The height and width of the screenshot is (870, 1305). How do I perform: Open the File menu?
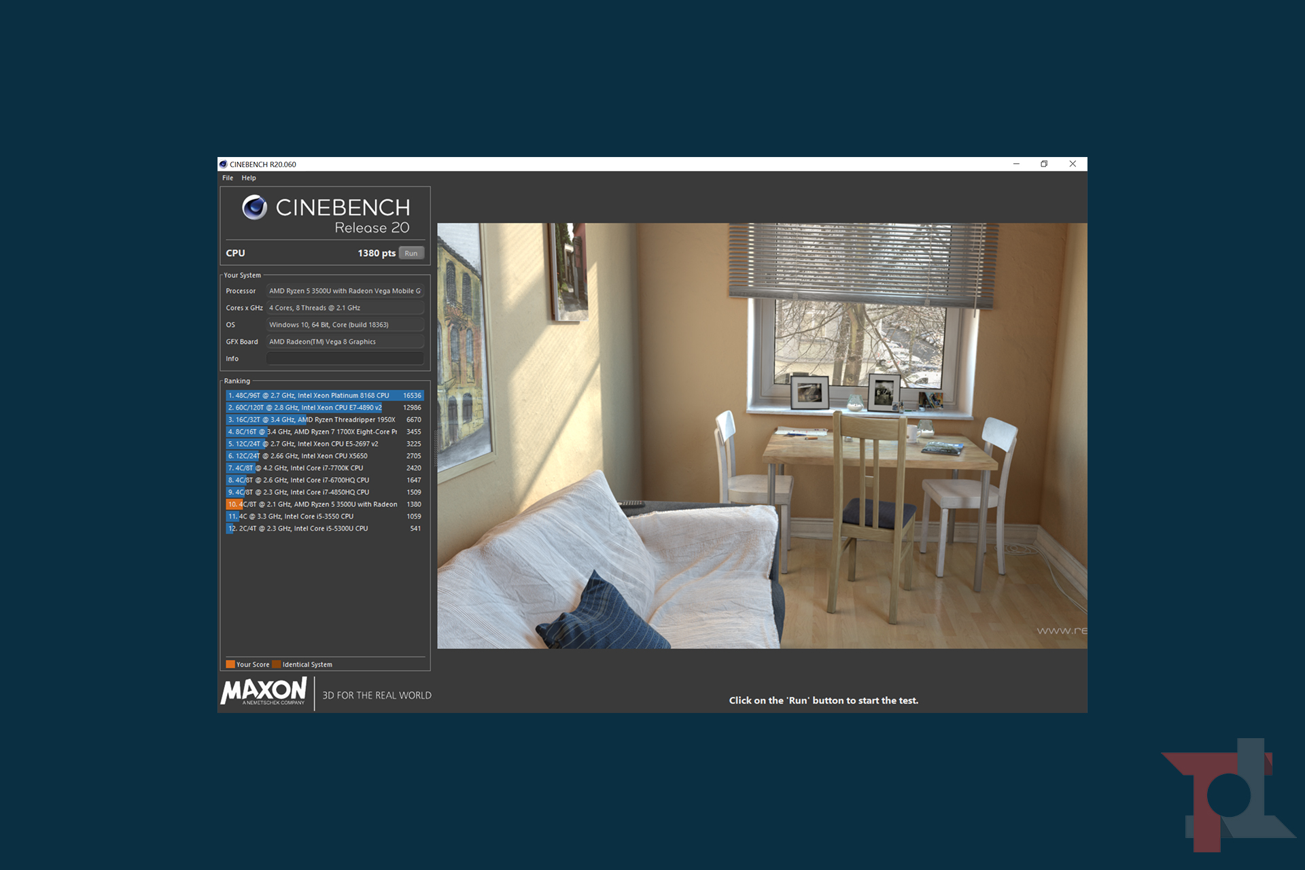tap(228, 178)
